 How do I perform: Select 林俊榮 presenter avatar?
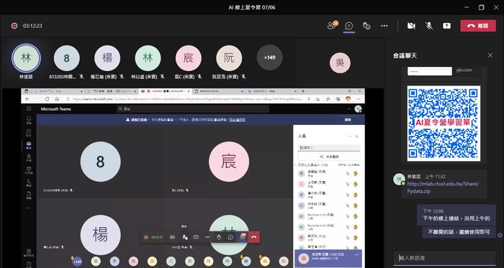pos(26,58)
